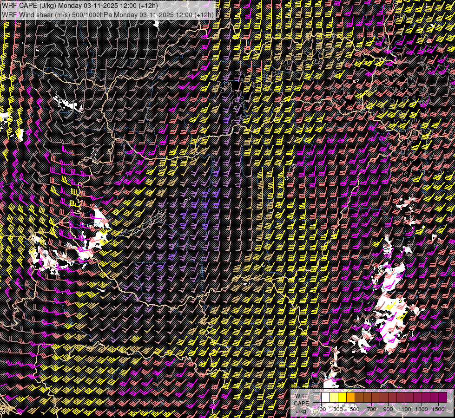Click the white swatch in the CAPE legend
This screenshot has width=455, height=418.
325,397
